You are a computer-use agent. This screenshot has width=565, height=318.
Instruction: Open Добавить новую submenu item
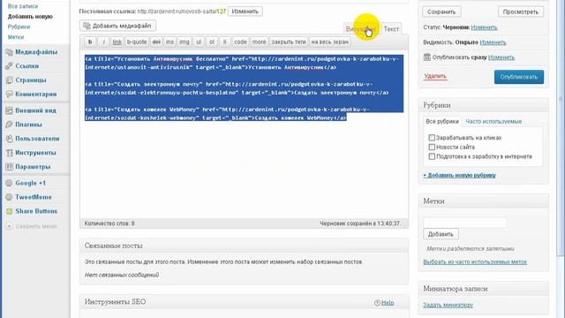click(x=30, y=17)
